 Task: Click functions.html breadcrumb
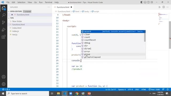(64, 11)
